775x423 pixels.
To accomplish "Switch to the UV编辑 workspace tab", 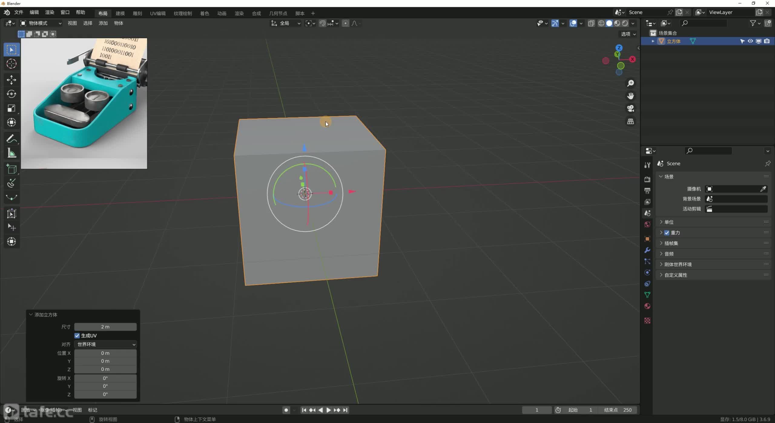I will coord(158,13).
